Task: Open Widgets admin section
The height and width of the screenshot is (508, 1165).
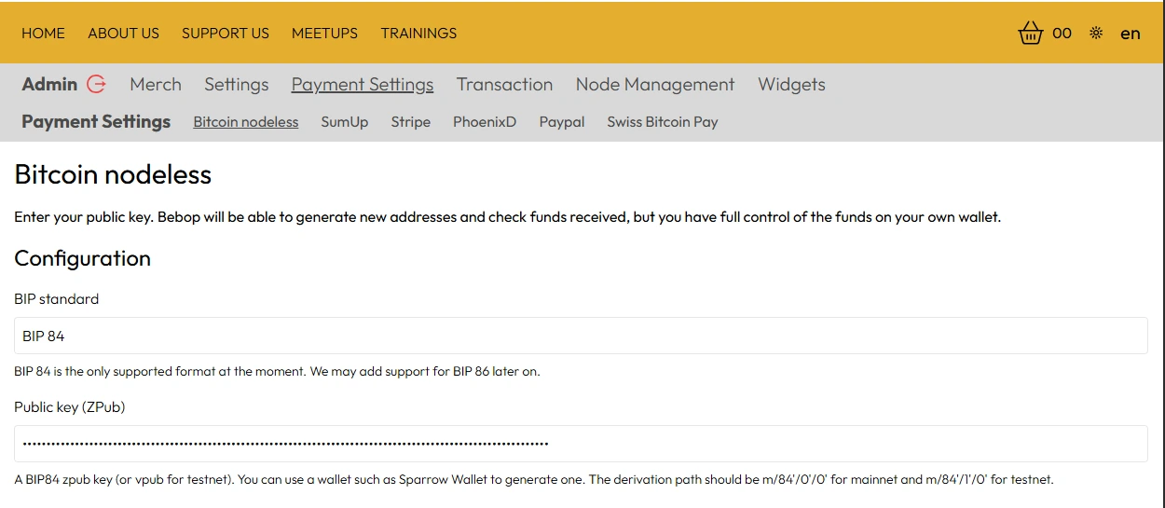Action: point(791,85)
